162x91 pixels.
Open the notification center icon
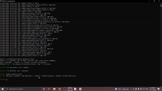pos(159,89)
